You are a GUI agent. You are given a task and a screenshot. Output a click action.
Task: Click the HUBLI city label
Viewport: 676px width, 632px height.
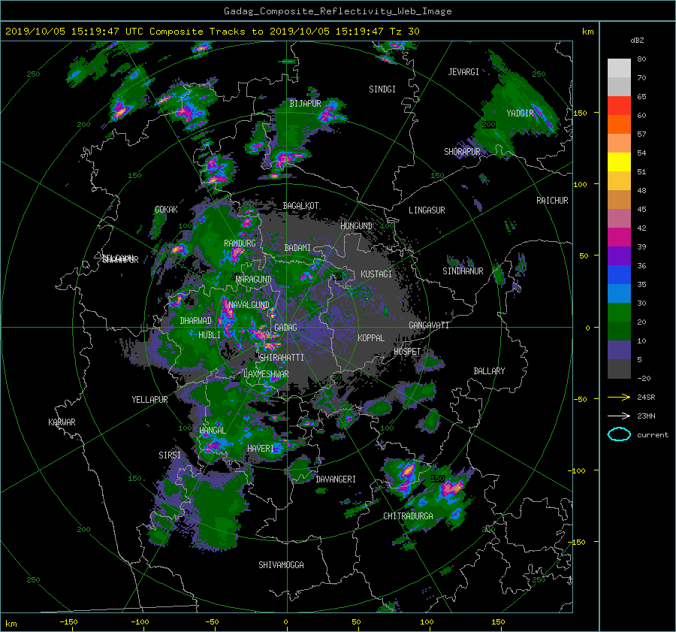[x=209, y=335]
